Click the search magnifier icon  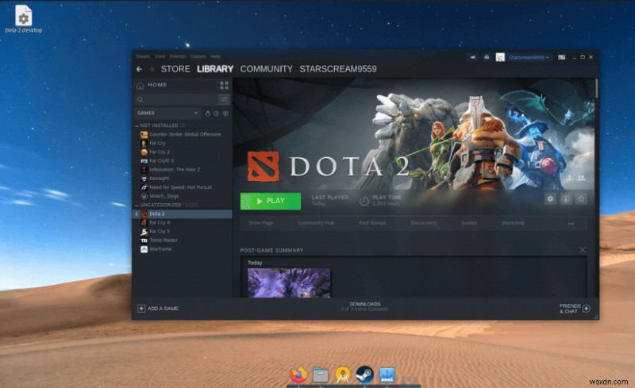[140, 100]
